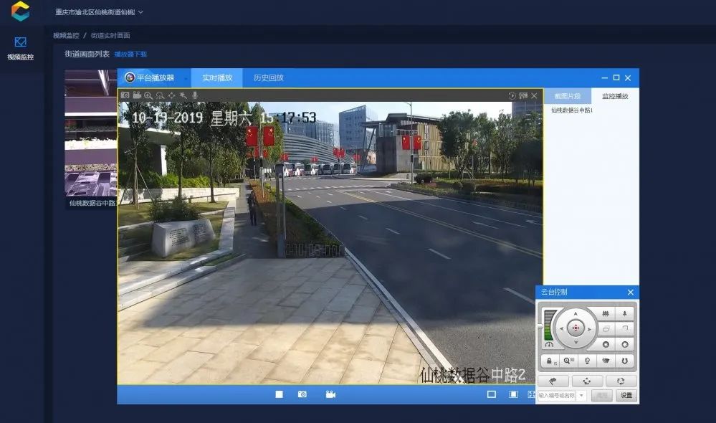The image size is (716, 423).
Task: Switch to single-window layout view
Action: click(x=492, y=394)
